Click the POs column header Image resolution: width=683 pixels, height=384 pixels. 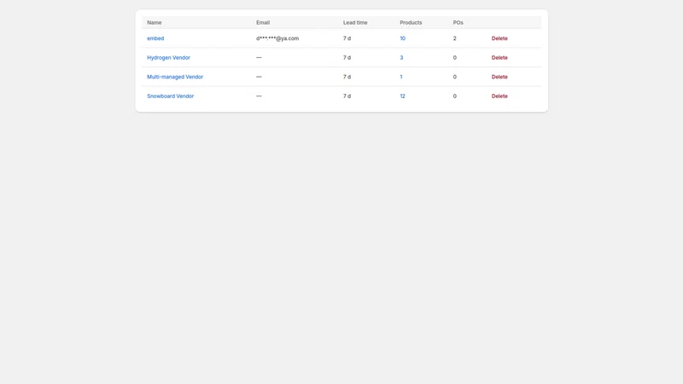point(458,23)
